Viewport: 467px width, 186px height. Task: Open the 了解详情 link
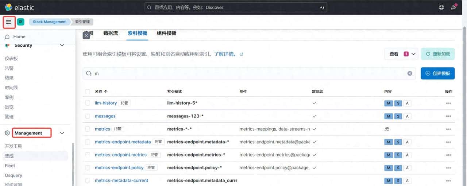pos(225,54)
